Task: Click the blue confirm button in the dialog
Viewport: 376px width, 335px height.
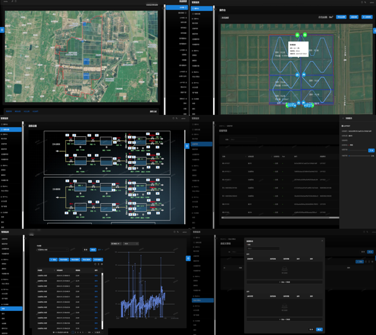Action: (x=319, y=329)
